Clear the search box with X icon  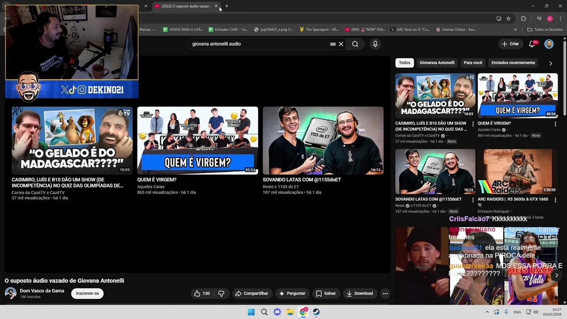(x=341, y=44)
